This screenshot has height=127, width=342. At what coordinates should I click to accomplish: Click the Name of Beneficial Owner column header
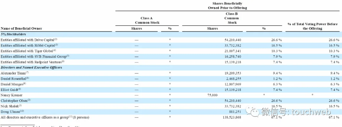click(x=22, y=29)
